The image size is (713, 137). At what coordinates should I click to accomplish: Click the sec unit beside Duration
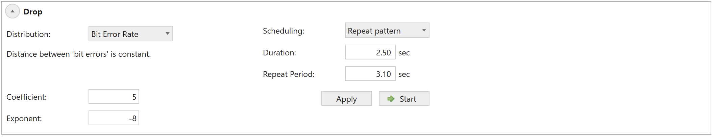pos(404,53)
